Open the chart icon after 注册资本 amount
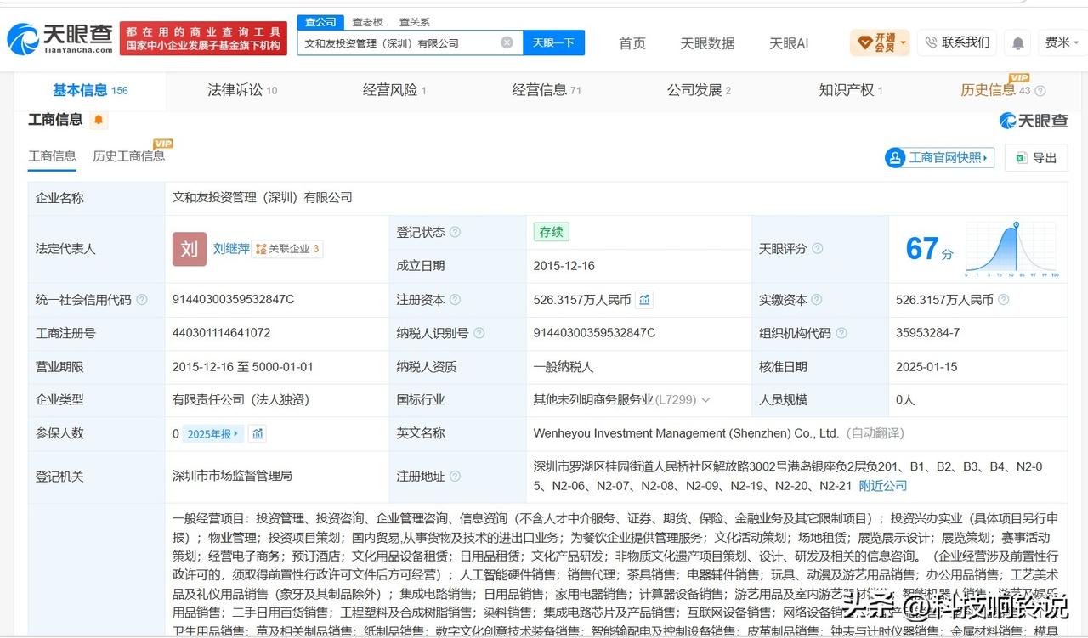Screen dimensions: 1088x638 [x=644, y=300]
